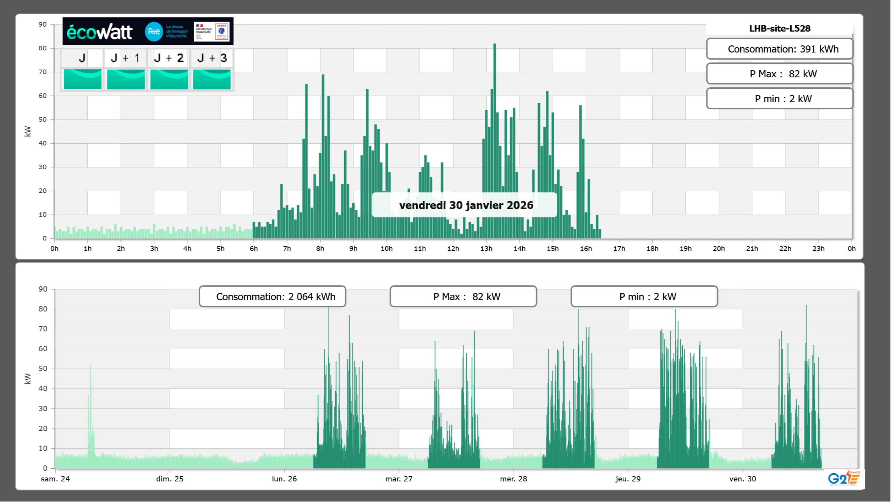Image resolution: width=891 pixels, height=502 pixels.
Task: Select the green signal under J + 1
Action: pyautogui.click(x=126, y=79)
